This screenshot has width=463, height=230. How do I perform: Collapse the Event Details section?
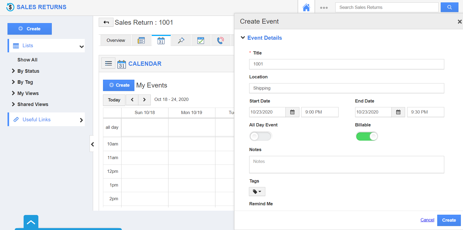pyautogui.click(x=243, y=38)
